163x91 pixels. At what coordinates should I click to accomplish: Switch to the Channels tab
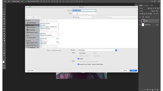[x=146, y=5]
